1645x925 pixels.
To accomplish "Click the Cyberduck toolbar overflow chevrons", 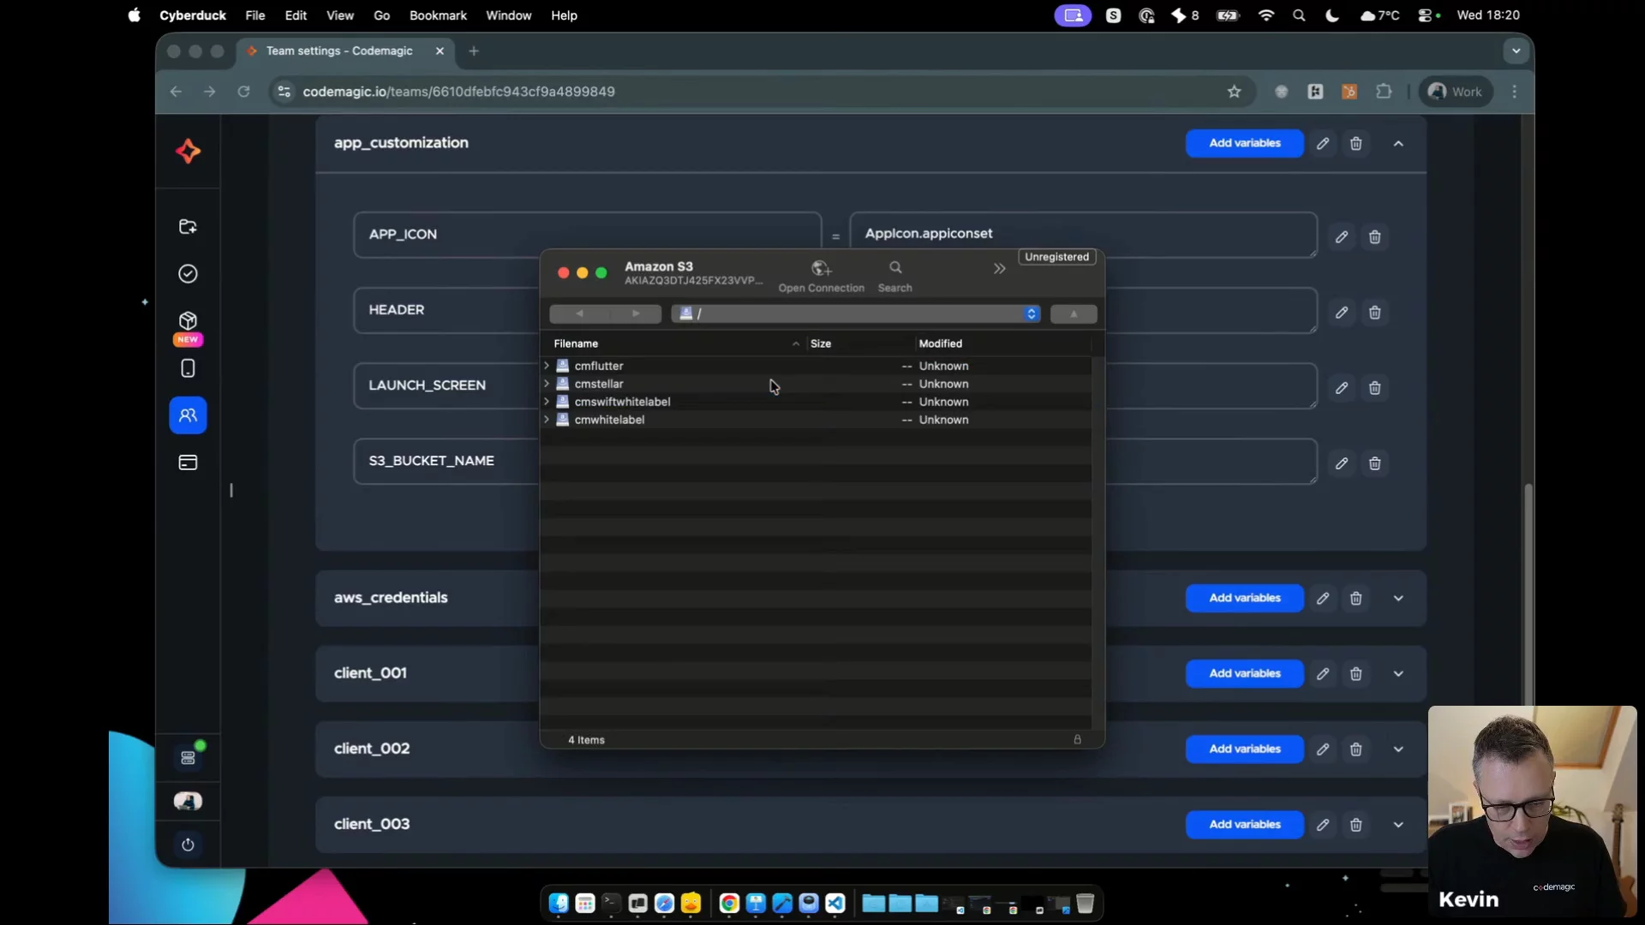I will click(x=999, y=269).
